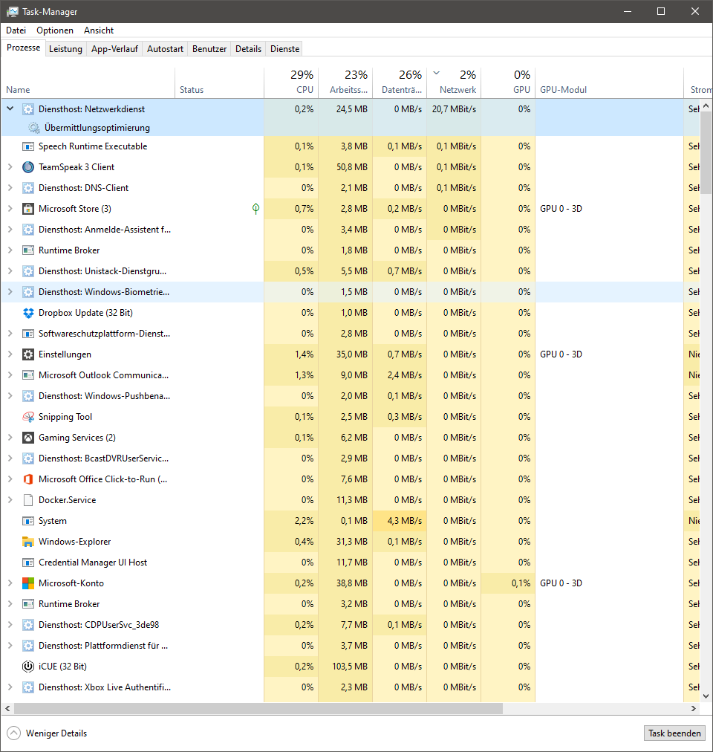Screen dimensions: 713x752
Task: Switch to the Leistung tab
Action: (65, 49)
